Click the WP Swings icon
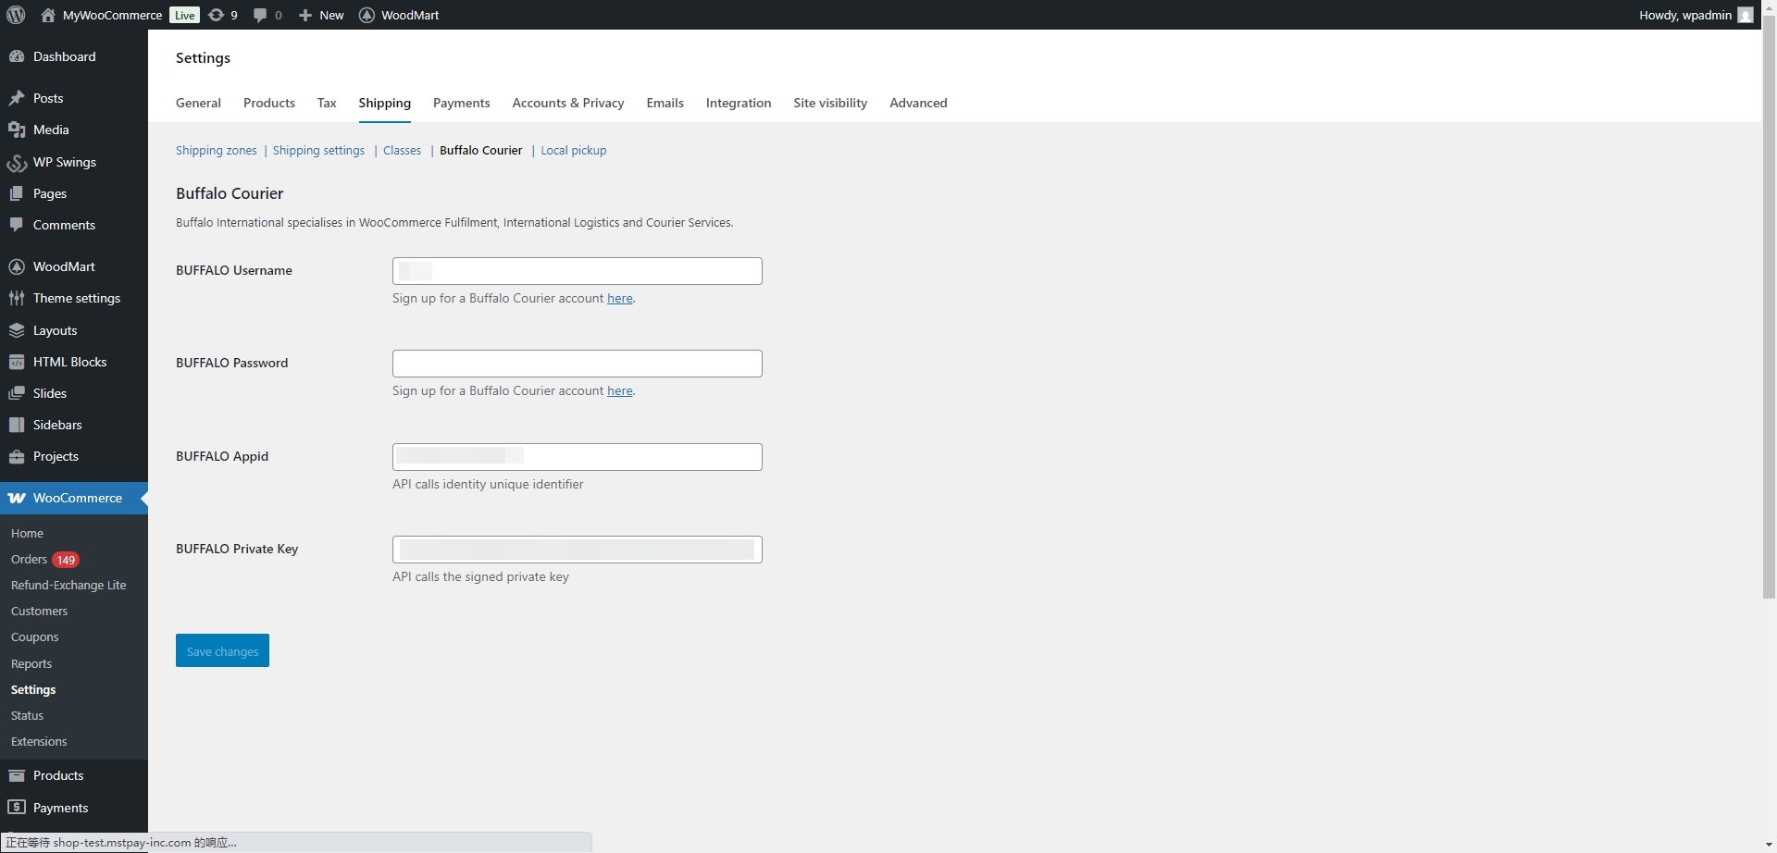The height and width of the screenshot is (853, 1777). click(17, 162)
